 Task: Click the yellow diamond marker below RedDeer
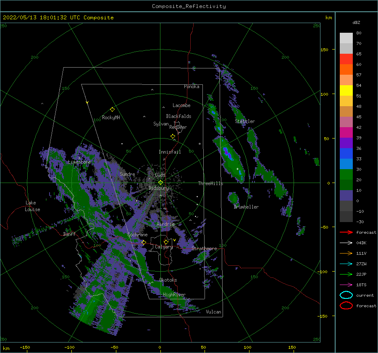[x=173, y=136]
